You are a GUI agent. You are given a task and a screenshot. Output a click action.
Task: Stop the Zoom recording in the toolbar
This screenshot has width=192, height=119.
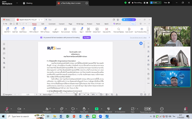[149, 109]
